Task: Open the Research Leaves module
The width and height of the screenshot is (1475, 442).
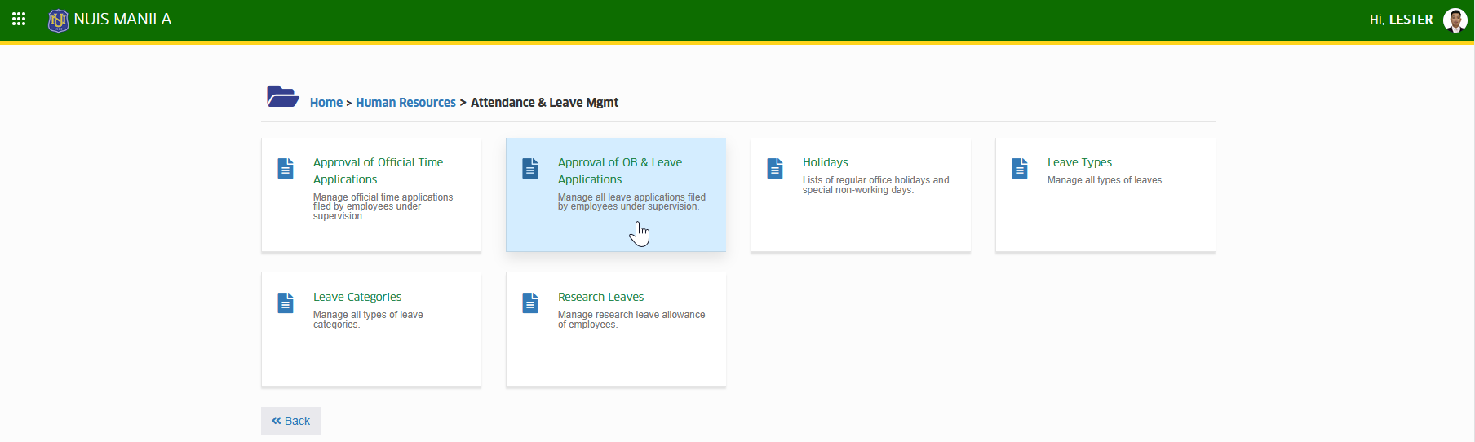Action: [600, 297]
